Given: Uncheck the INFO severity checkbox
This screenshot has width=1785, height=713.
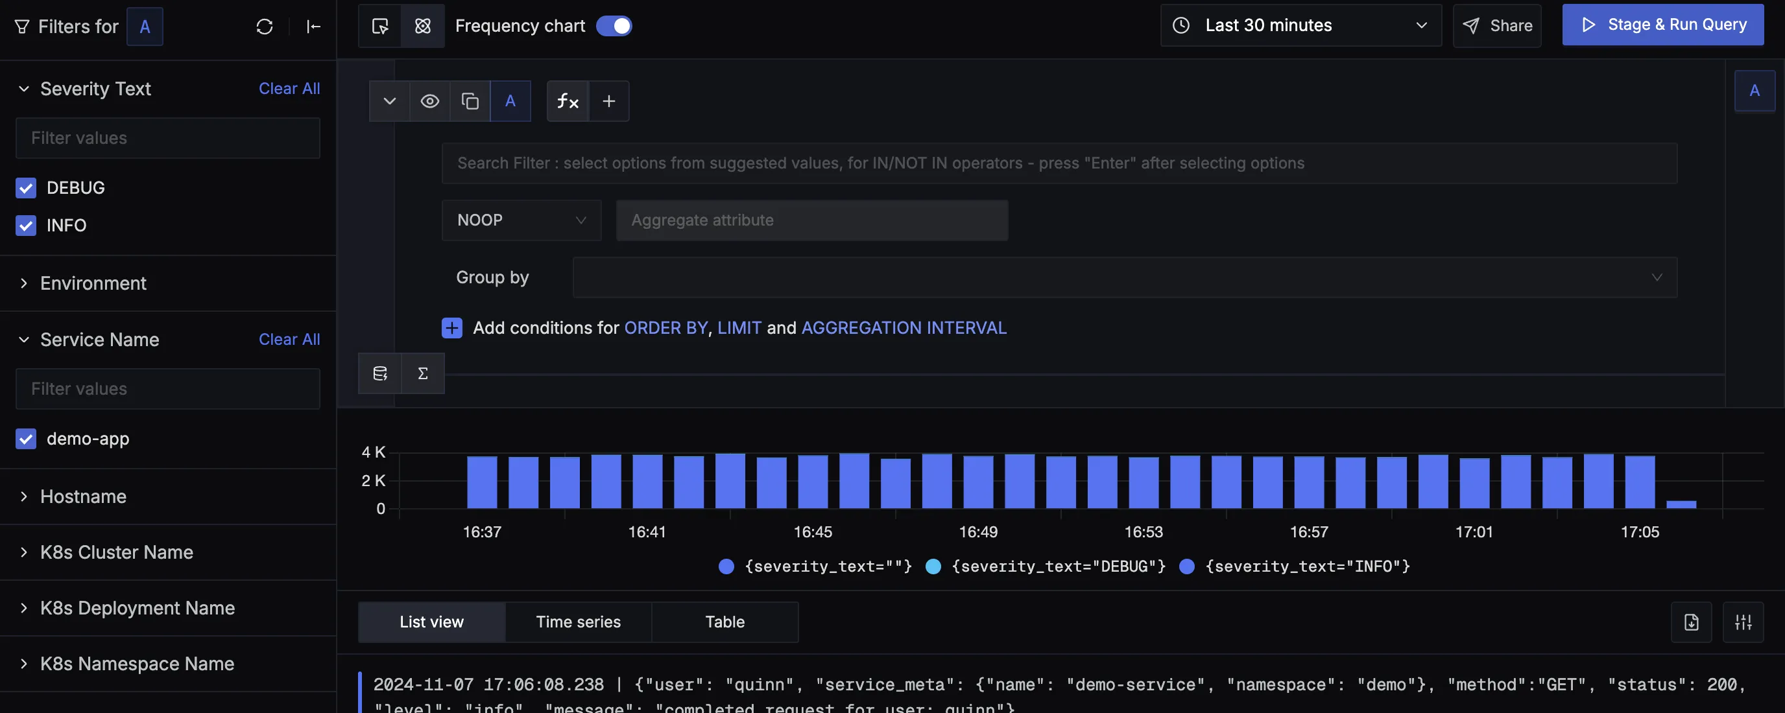Looking at the screenshot, I should point(26,225).
